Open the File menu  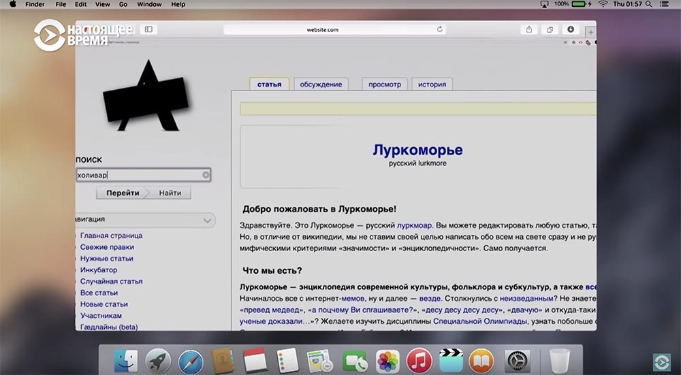[x=61, y=4]
